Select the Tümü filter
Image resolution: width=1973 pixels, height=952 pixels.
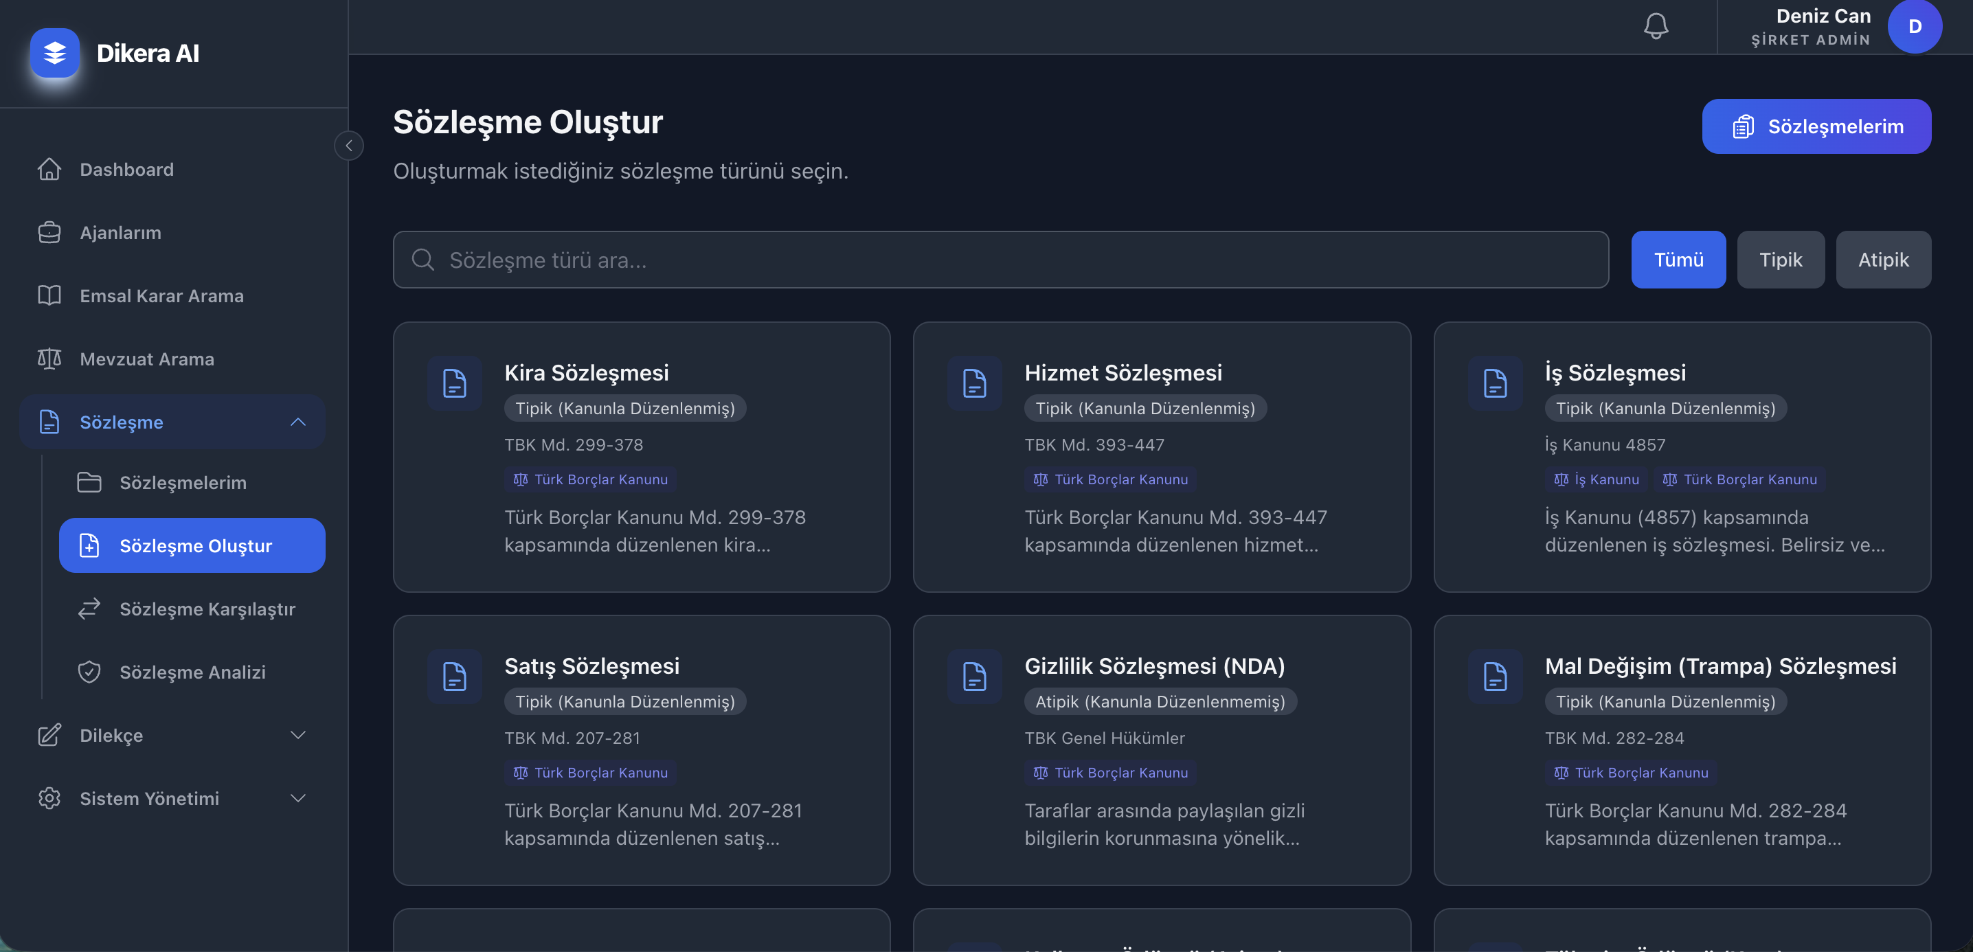click(x=1678, y=260)
